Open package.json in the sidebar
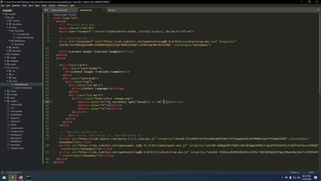 coord(16,135)
